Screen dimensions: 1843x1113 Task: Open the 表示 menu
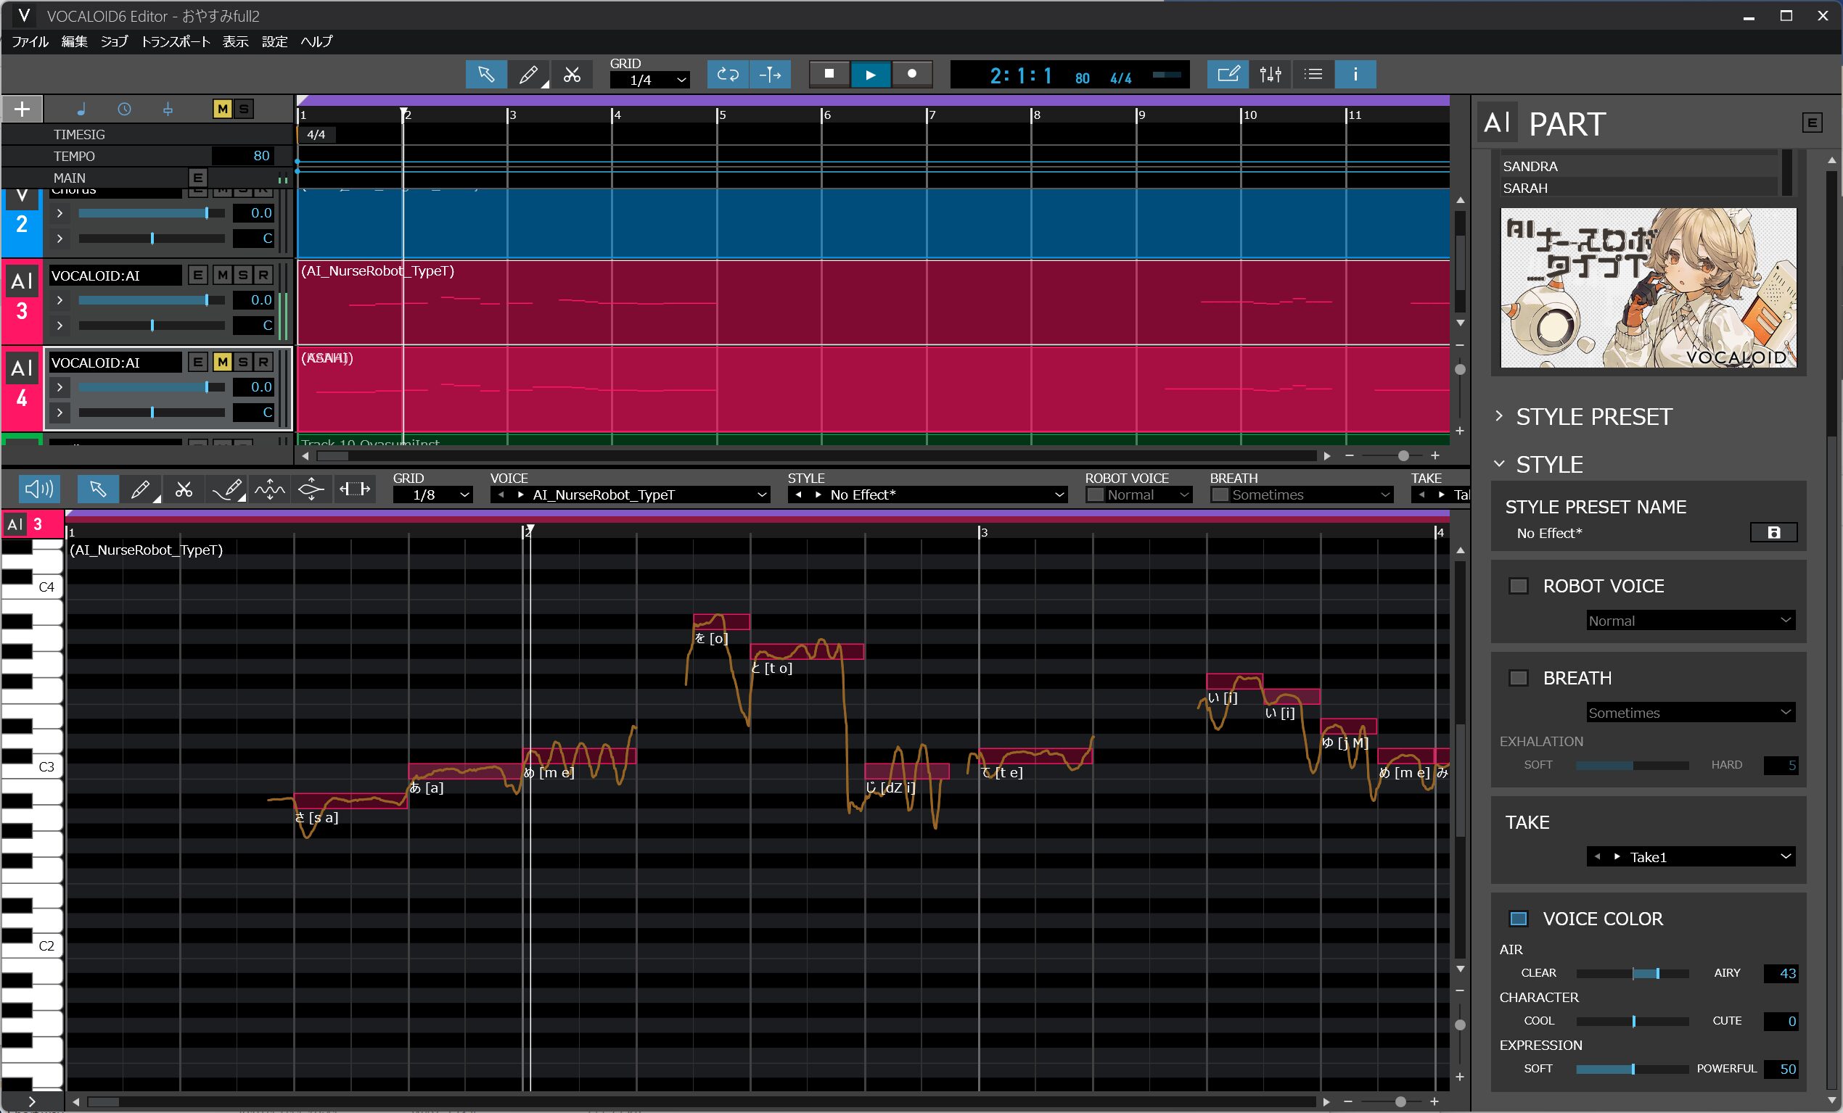coord(235,42)
